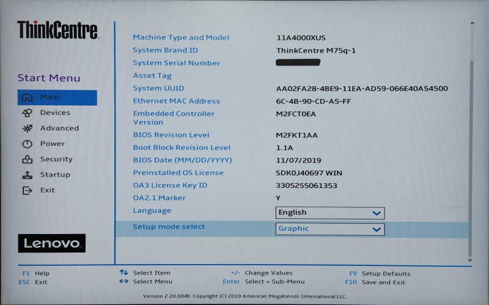The image size is (489, 305).
Task: Select the OA3 License Key ID label
Action: click(x=170, y=185)
